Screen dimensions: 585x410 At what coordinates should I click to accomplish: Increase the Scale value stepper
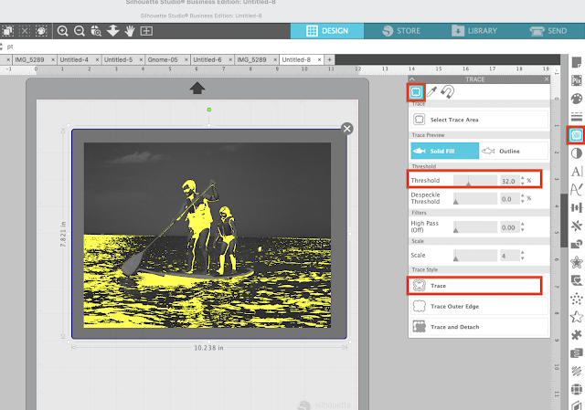point(522,253)
